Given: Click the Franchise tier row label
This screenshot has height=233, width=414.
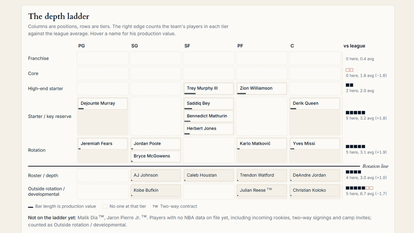Looking at the screenshot, I should (x=38, y=59).
